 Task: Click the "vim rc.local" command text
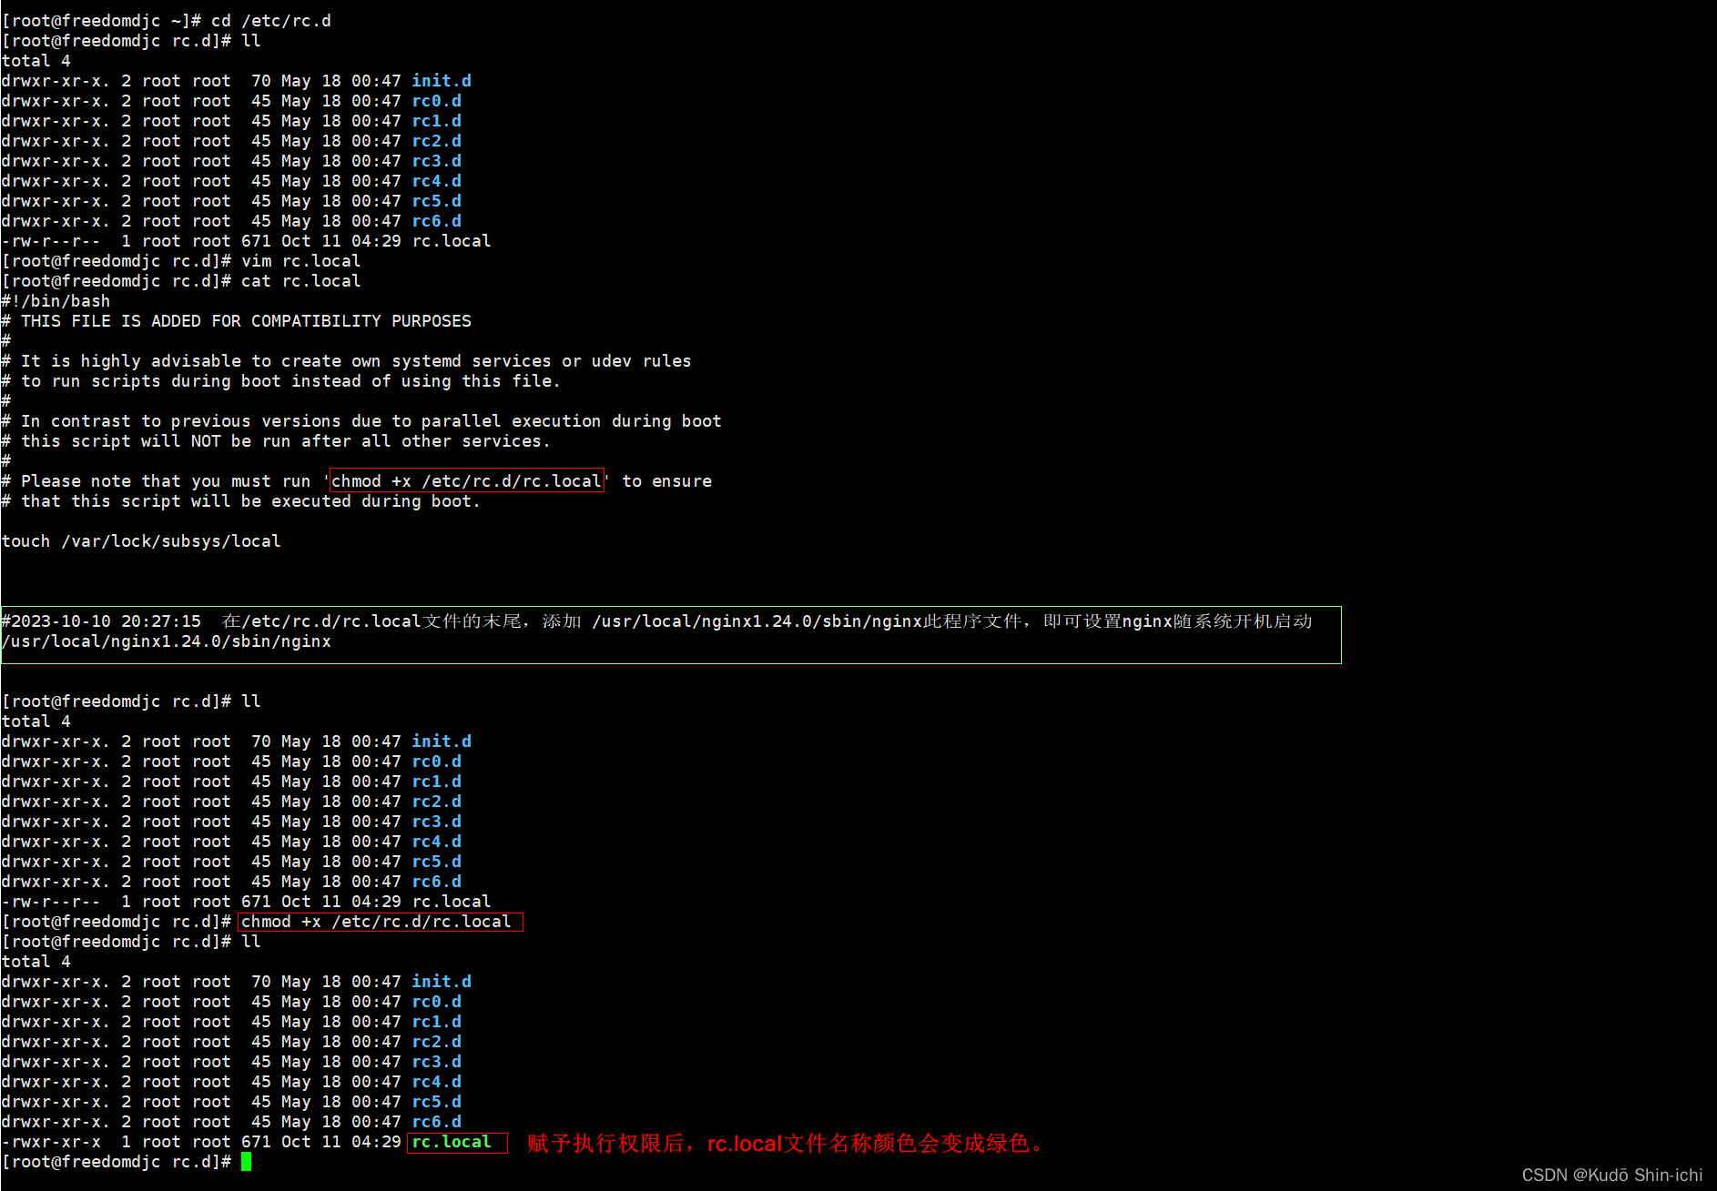301,261
